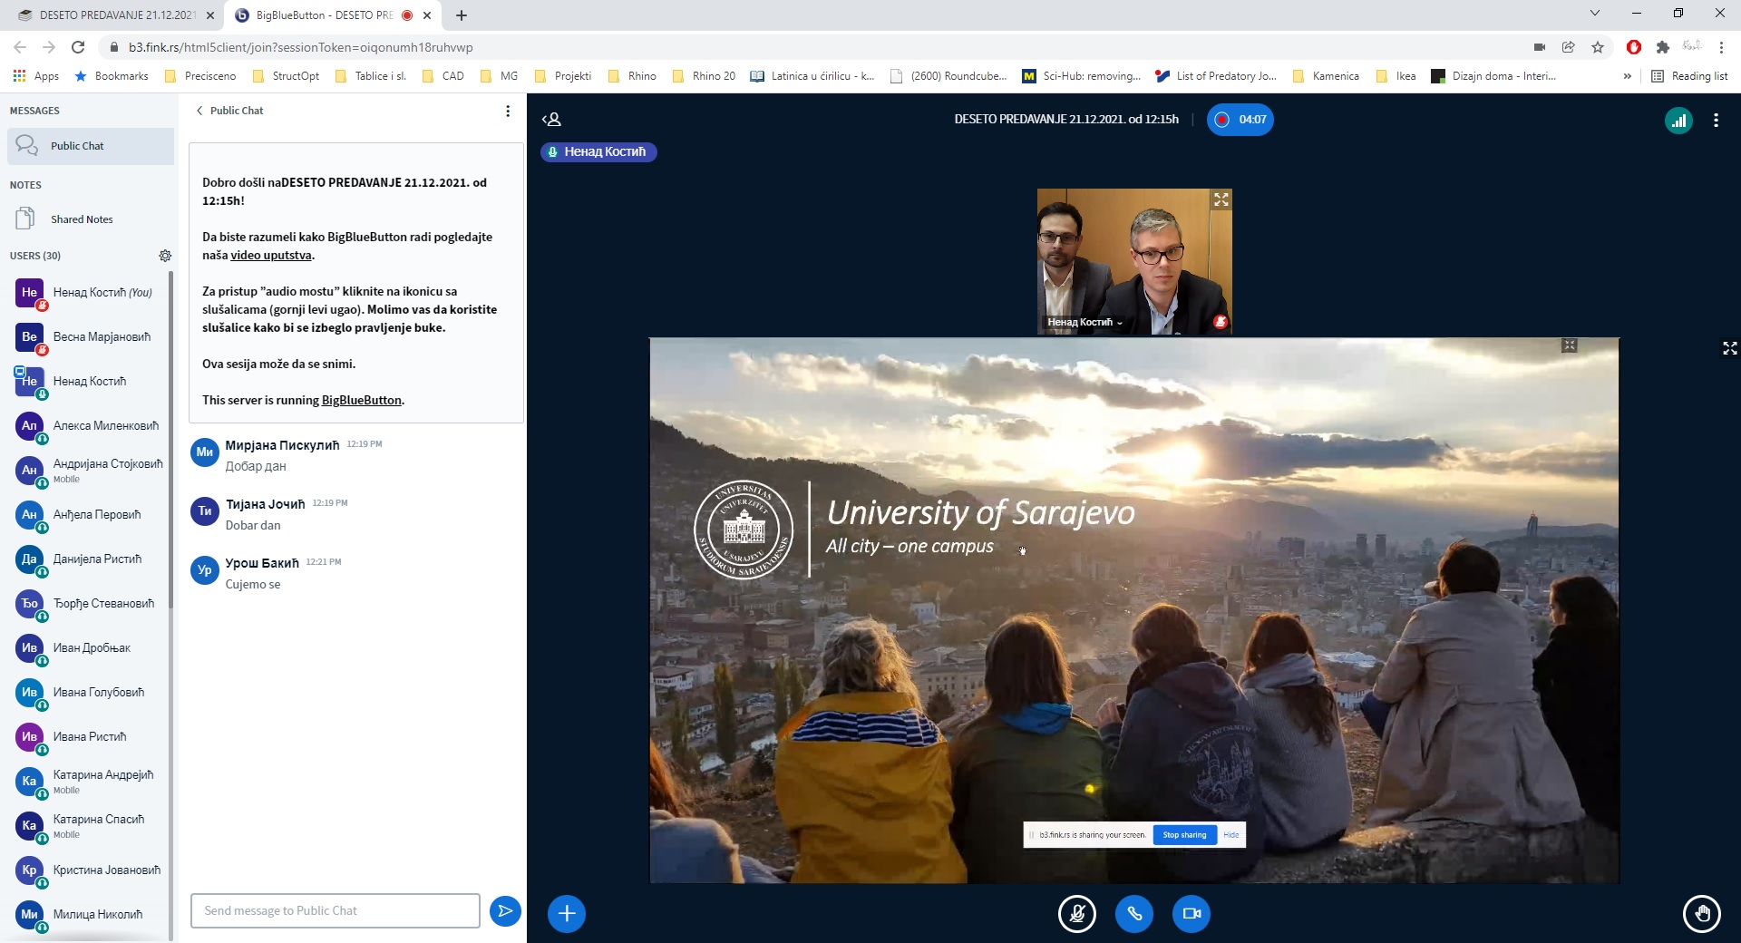Reload the page

(x=78, y=47)
